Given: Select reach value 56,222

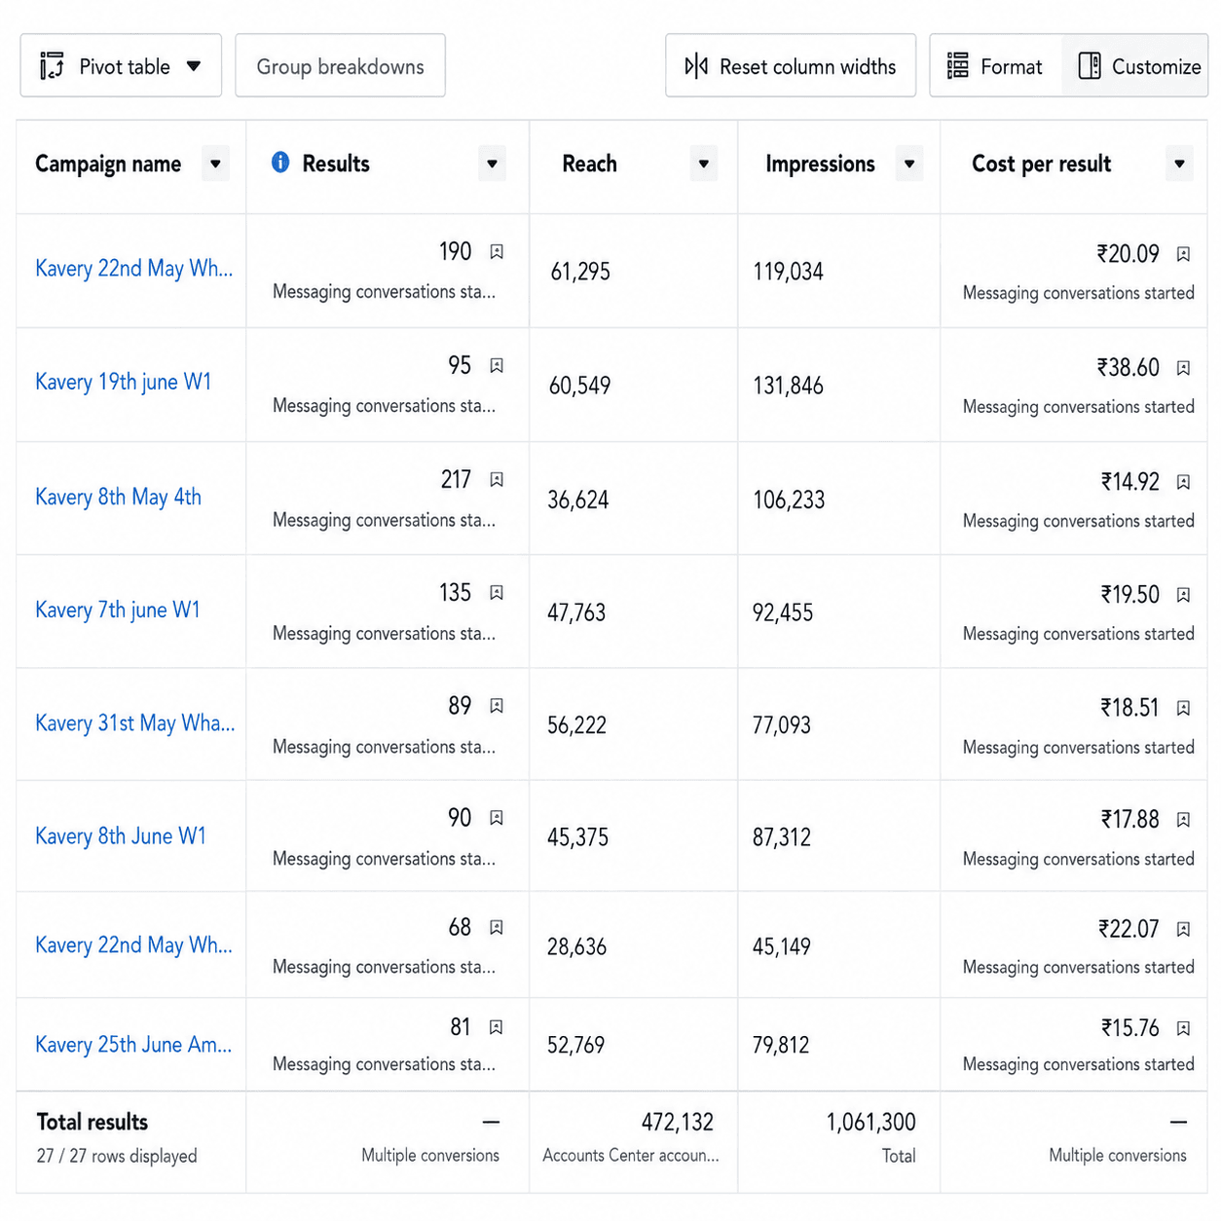Looking at the screenshot, I should click(x=576, y=725).
